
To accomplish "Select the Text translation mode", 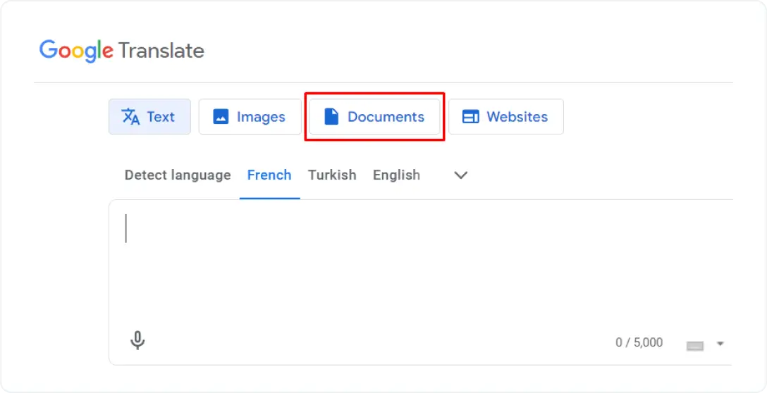I will (149, 117).
